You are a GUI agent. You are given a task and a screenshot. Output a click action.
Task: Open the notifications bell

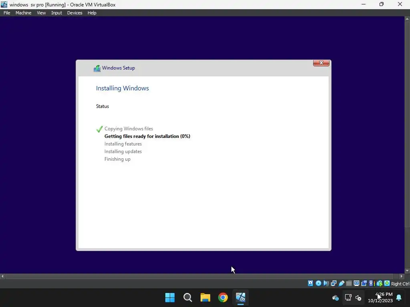399,297
